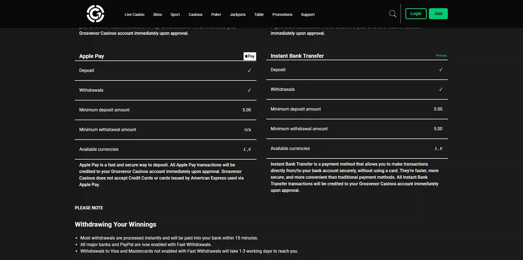This screenshot has height=260, width=523.
Task: Click the Apple Pay logo badge
Action: click(x=250, y=56)
